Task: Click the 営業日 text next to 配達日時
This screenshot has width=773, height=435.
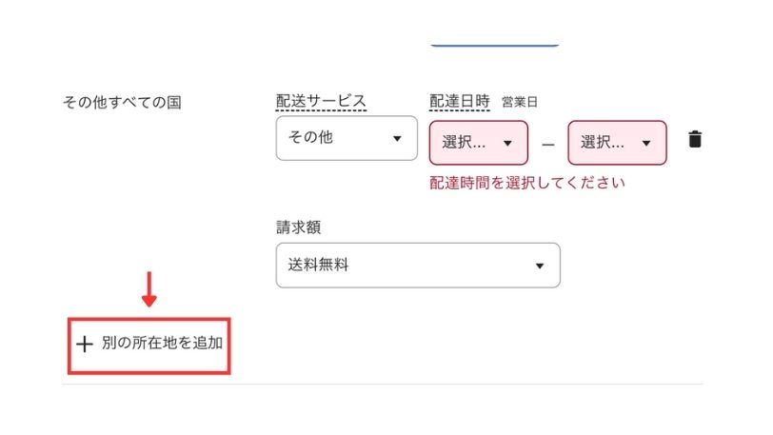Action: (520, 102)
